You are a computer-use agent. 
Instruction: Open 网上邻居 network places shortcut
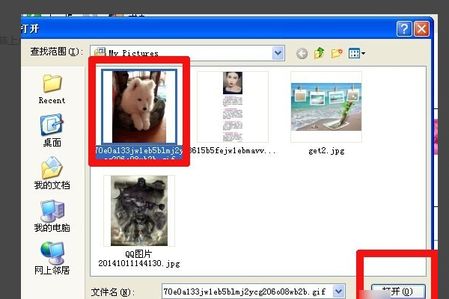point(52,258)
